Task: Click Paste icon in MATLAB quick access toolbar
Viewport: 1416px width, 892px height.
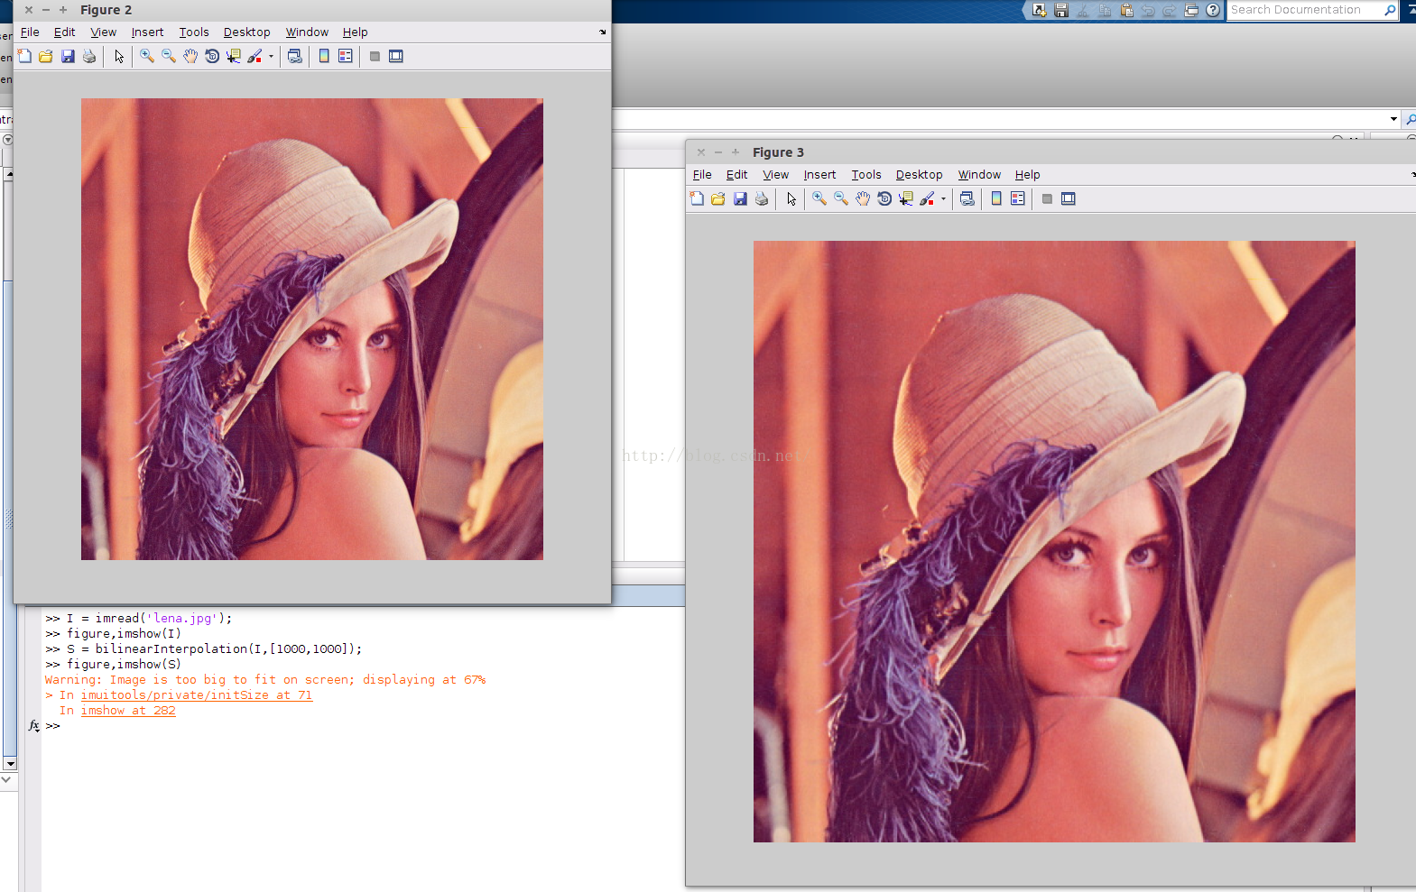Action: 1126,10
